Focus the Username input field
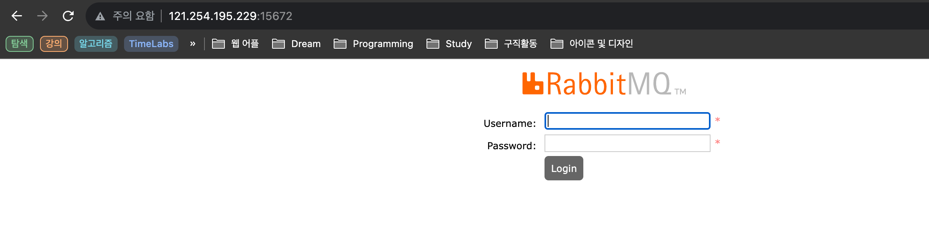The image size is (929, 241). click(x=627, y=121)
